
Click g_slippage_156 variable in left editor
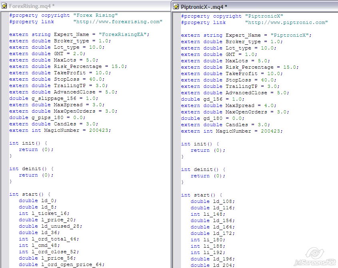click(54, 99)
